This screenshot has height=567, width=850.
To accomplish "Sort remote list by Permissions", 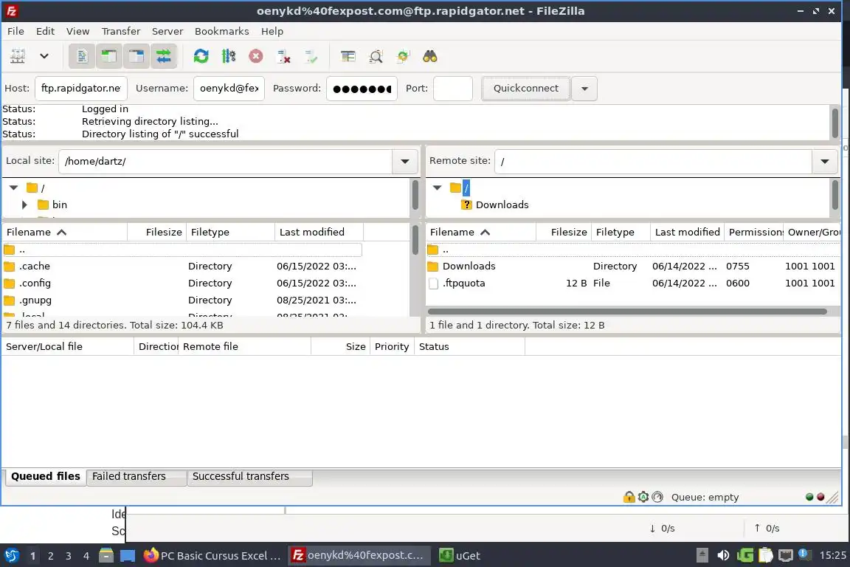I will [754, 232].
